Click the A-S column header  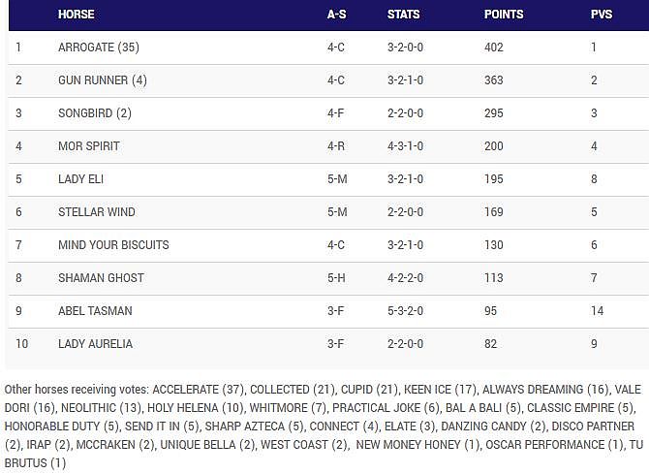click(x=337, y=15)
